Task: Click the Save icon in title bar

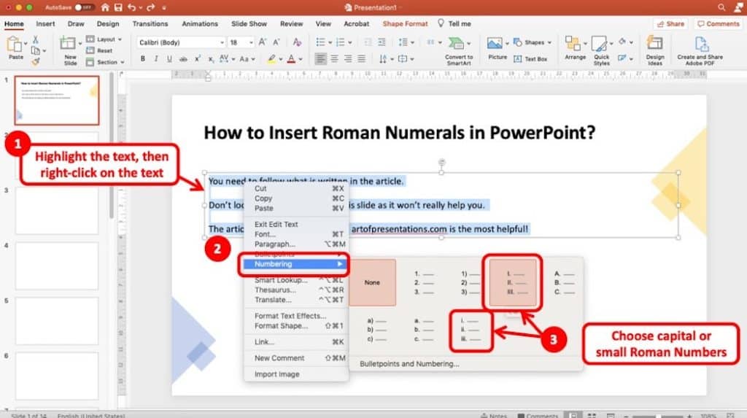Action: pyautogui.click(x=117, y=7)
